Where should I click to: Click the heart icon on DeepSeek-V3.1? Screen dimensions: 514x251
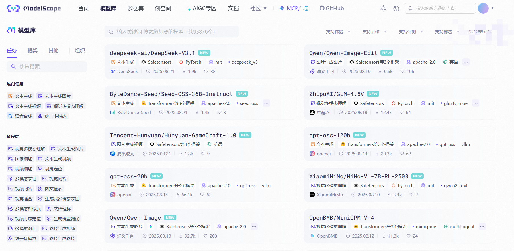206,71
